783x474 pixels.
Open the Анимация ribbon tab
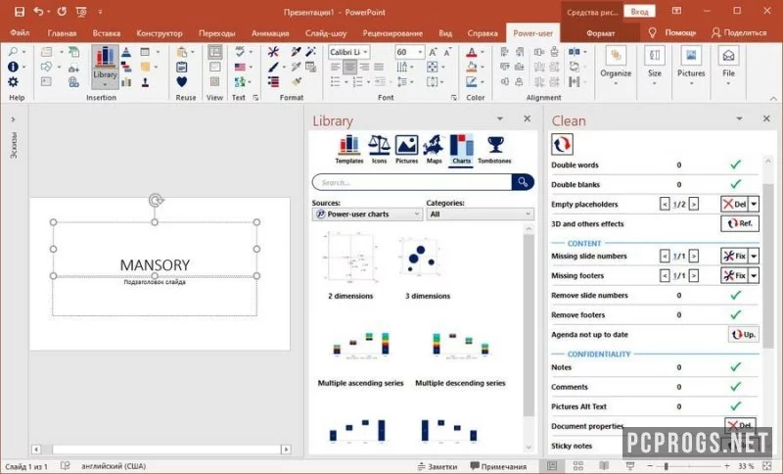pyautogui.click(x=270, y=33)
